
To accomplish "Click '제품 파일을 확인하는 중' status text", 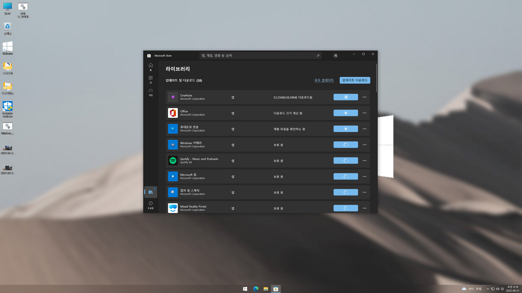I will click(x=289, y=129).
